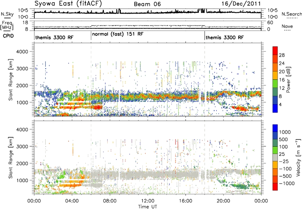This screenshot has height=209, width=302.
Task: Click the red bottom of the velocity color bar
Action: [x=275, y=187]
